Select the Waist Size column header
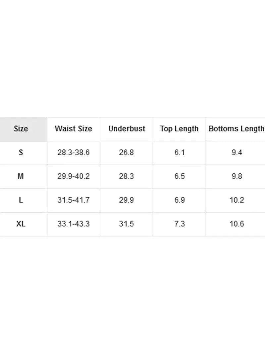The width and height of the screenshot is (265, 354). pos(74,129)
